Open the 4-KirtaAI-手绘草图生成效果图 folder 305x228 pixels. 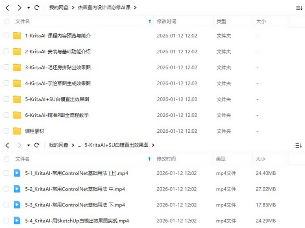pos(58,83)
